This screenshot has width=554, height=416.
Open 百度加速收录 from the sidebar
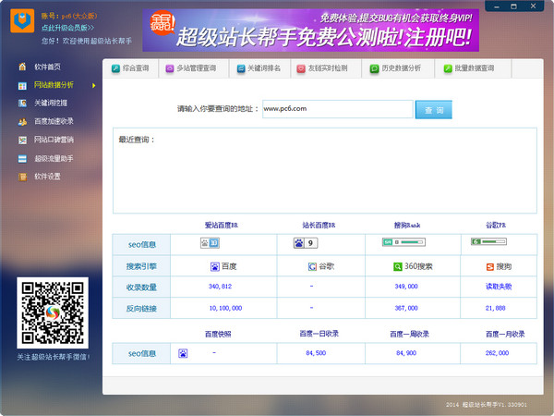[22, 121]
